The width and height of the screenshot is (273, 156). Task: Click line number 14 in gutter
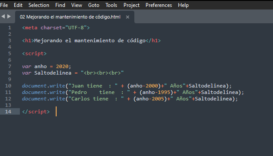(x=8, y=112)
